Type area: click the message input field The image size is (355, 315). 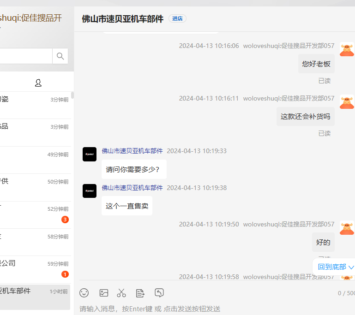pyautogui.click(x=208, y=308)
